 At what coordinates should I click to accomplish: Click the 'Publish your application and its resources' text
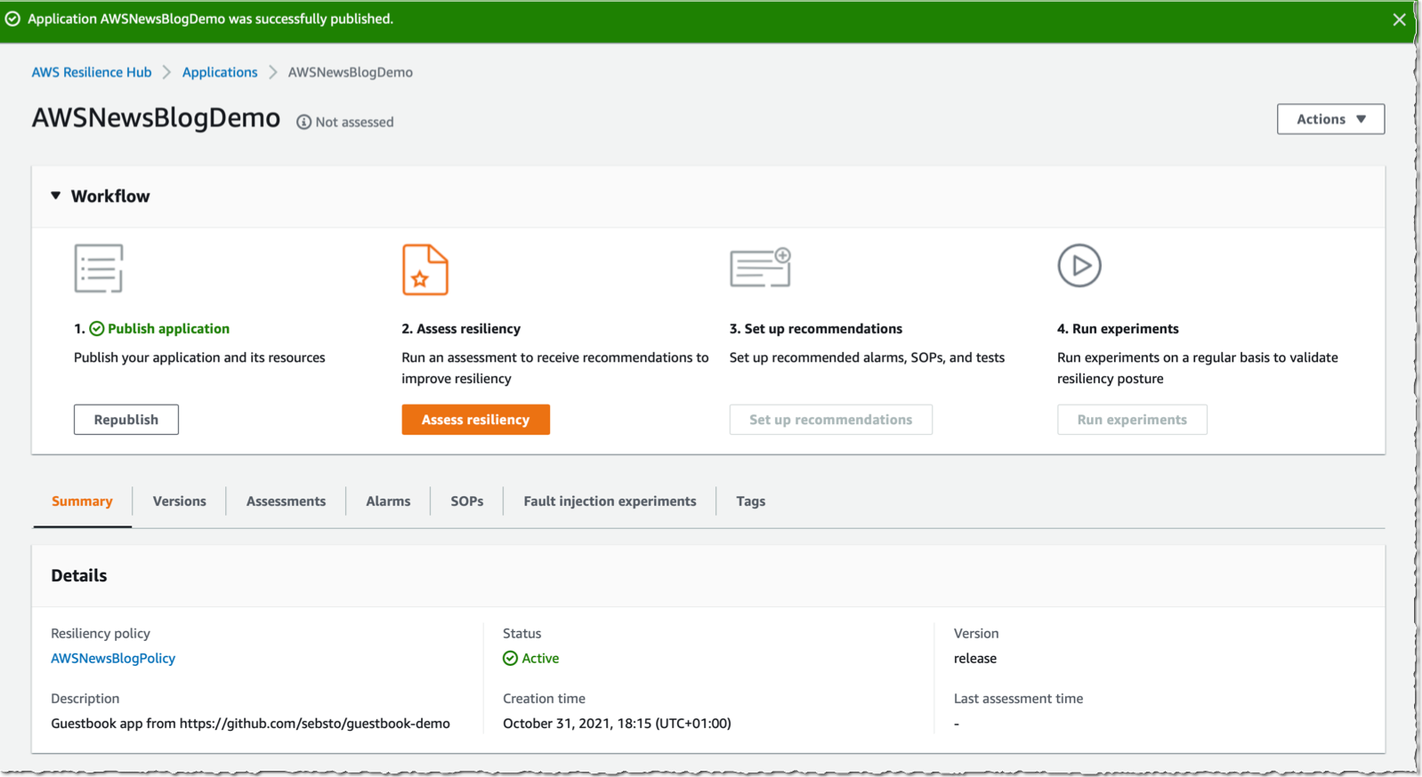(199, 357)
